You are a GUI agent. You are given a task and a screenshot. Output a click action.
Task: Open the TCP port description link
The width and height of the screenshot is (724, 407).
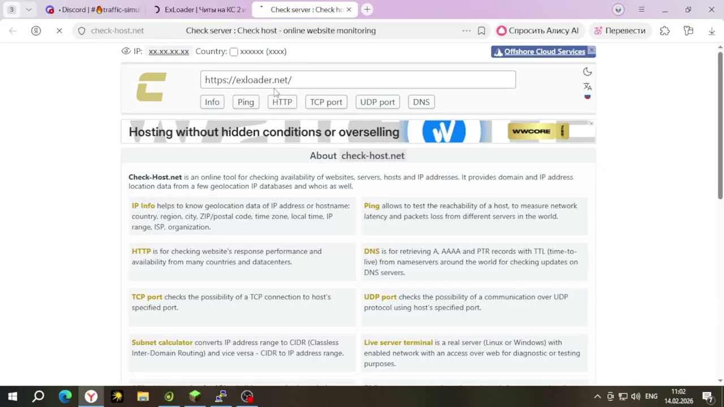pyautogui.click(x=147, y=297)
